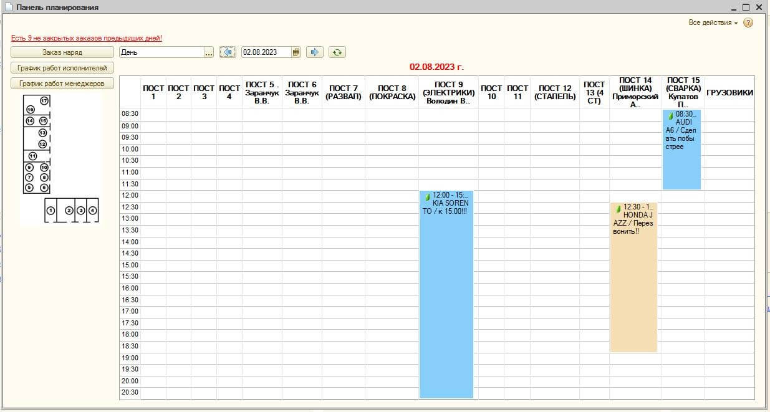770x412 pixels.
Task: Click the 08:30 time row label
Action: pos(130,114)
